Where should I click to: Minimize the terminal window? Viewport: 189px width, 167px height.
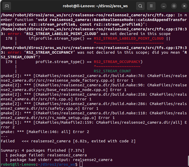[x=164, y=6]
